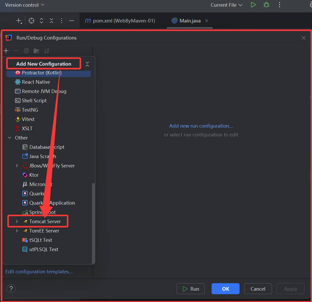Select TestNG configuration type
Image resolution: width=312 pixels, height=302 pixels.
(48, 110)
